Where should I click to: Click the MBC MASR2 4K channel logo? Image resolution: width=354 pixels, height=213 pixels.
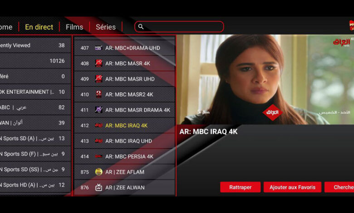(x=98, y=94)
